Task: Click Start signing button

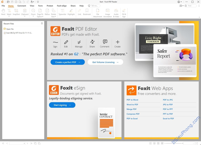Action: point(62,105)
